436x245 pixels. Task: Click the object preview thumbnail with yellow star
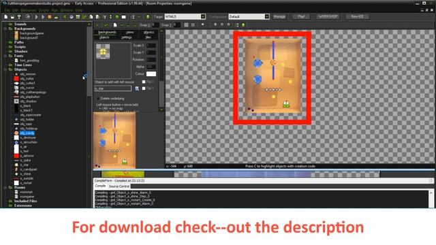pos(103,52)
